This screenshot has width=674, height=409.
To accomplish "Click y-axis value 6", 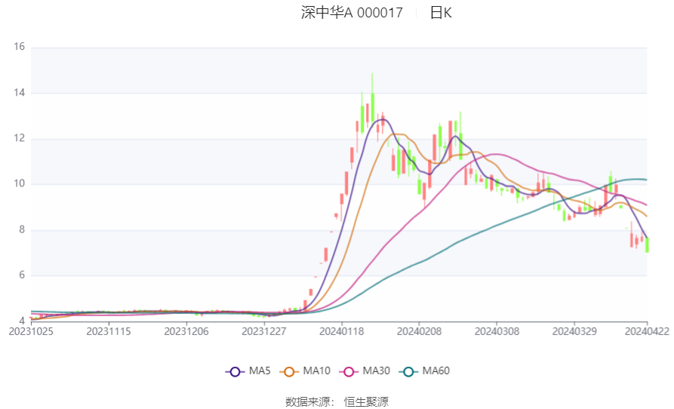I will (x=22, y=275).
